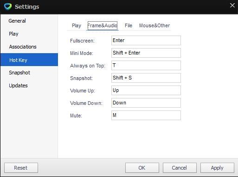Switch to the Mouse&Other tab
This screenshot has width=238, height=177.
point(154,25)
